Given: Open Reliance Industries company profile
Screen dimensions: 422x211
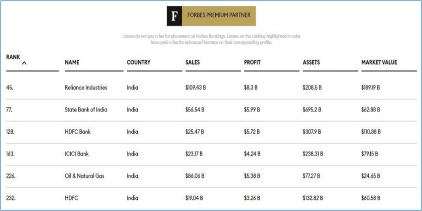Looking at the screenshot, I should (86, 87).
